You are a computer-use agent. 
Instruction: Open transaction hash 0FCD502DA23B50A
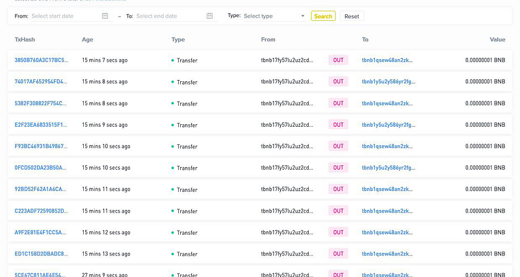coord(41,168)
